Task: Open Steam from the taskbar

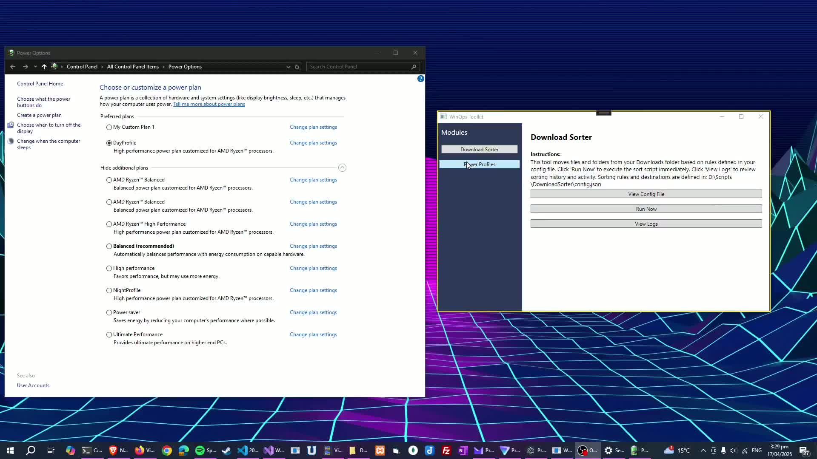Action: [226, 450]
